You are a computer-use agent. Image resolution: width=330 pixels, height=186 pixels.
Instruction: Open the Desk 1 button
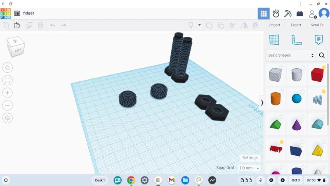click(x=100, y=180)
